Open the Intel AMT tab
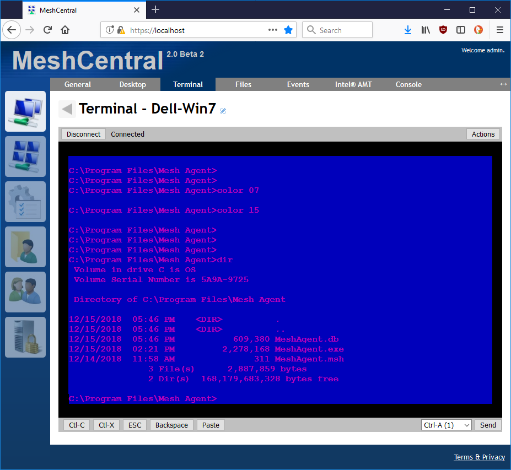This screenshot has width=511, height=470. 353,84
